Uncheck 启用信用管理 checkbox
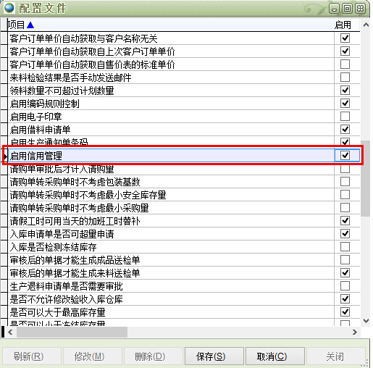Image resolution: width=373 pixels, height=368 pixels. (x=345, y=155)
